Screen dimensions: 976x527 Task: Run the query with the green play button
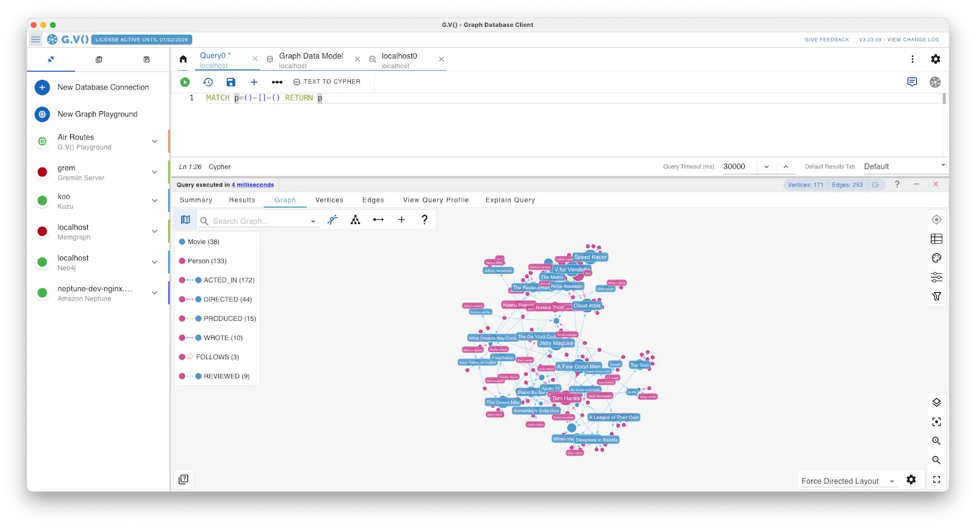click(x=185, y=82)
